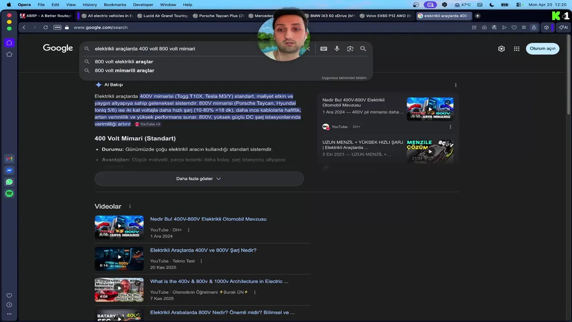The height and width of the screenshot is (322, 572).
Task: Switch to Porsche Taycan Plus tab
Action: (x=219, y=16)
